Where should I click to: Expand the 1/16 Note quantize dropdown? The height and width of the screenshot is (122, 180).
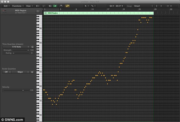coord(16,47)
